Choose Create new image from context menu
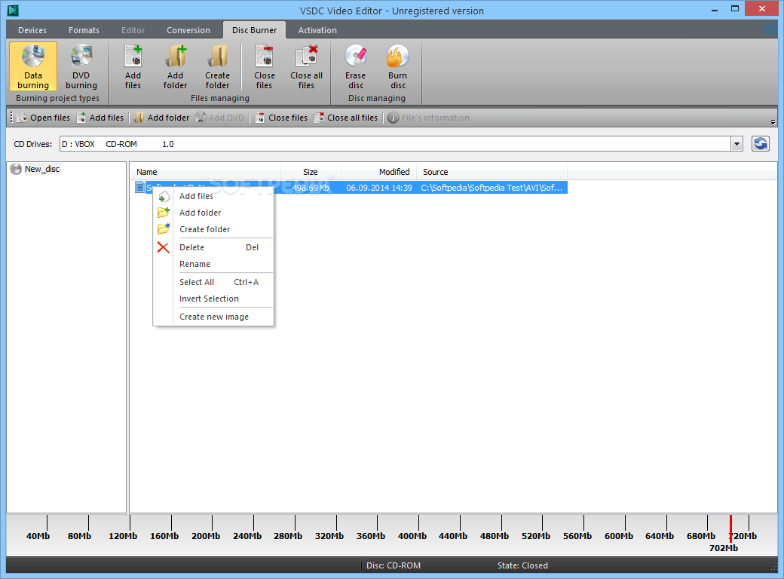This screenshot has height=579, width=784. 213,317
